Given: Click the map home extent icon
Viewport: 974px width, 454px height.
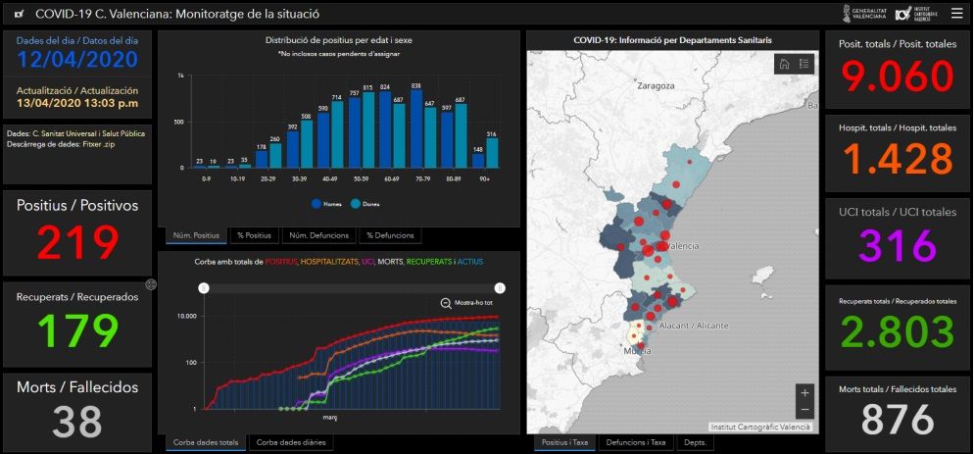Looking at the screenshot, I should coord(784,65).
